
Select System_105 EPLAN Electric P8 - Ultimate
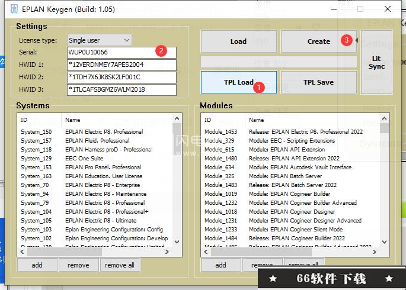(x=95, y=221)
